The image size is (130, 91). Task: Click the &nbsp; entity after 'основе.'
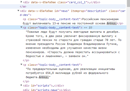point(112,23)
